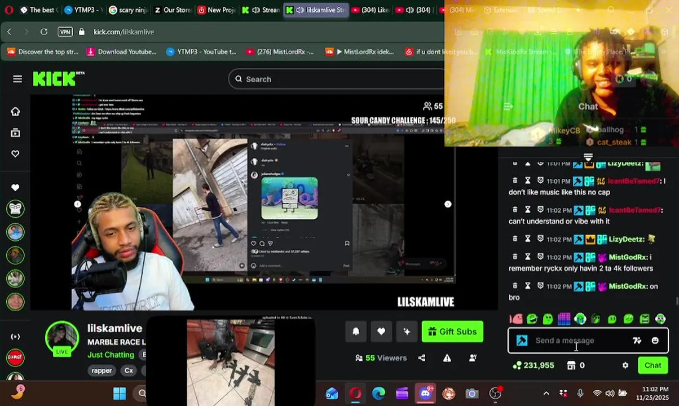This screenshot has height=406, width=679.
Task: Toggle notification bell for lilskamlive
Action: (356, 332)
